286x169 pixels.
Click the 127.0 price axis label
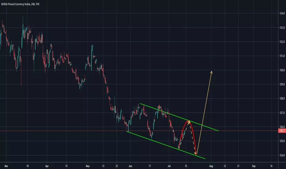(x=282, y=113)
